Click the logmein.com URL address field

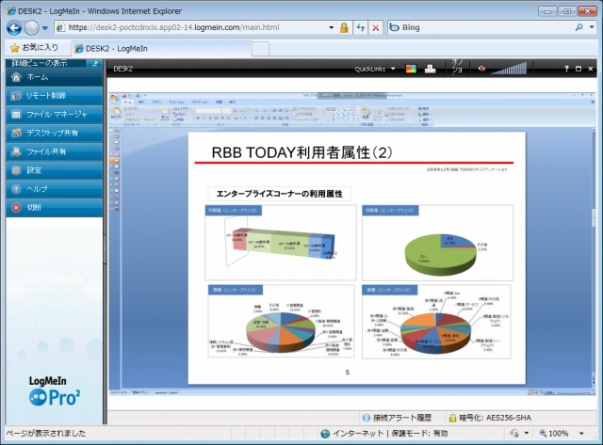coord(190,27)
